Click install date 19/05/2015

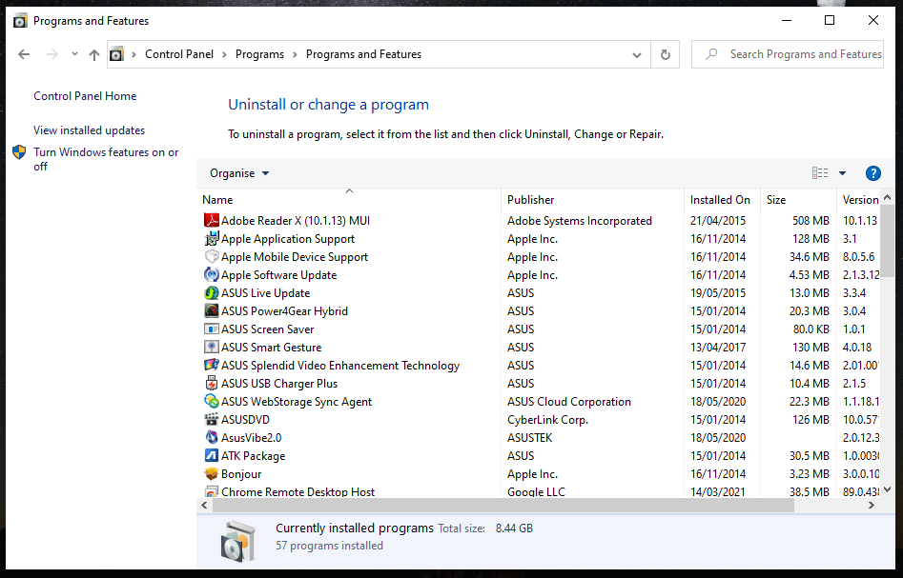pos(718,292)
